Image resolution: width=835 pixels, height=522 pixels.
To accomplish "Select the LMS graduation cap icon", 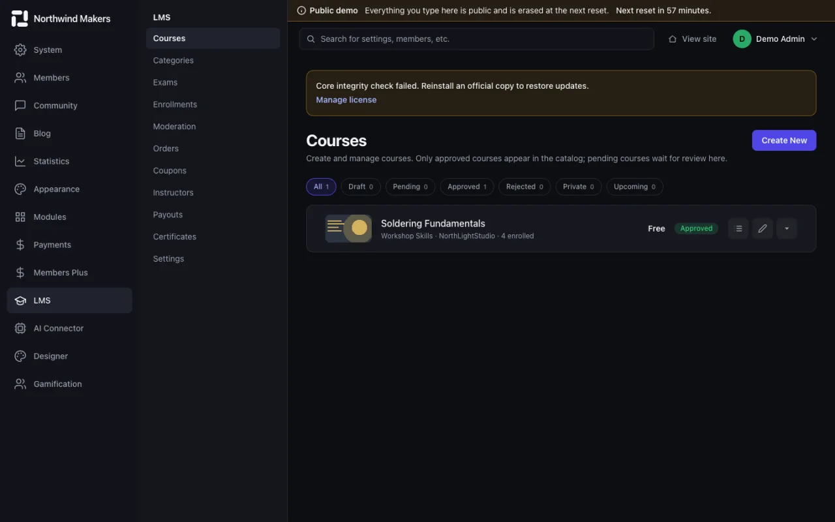I will [x=20, y=301].
